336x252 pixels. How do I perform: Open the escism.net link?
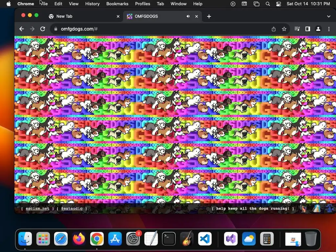coord(37,208)
